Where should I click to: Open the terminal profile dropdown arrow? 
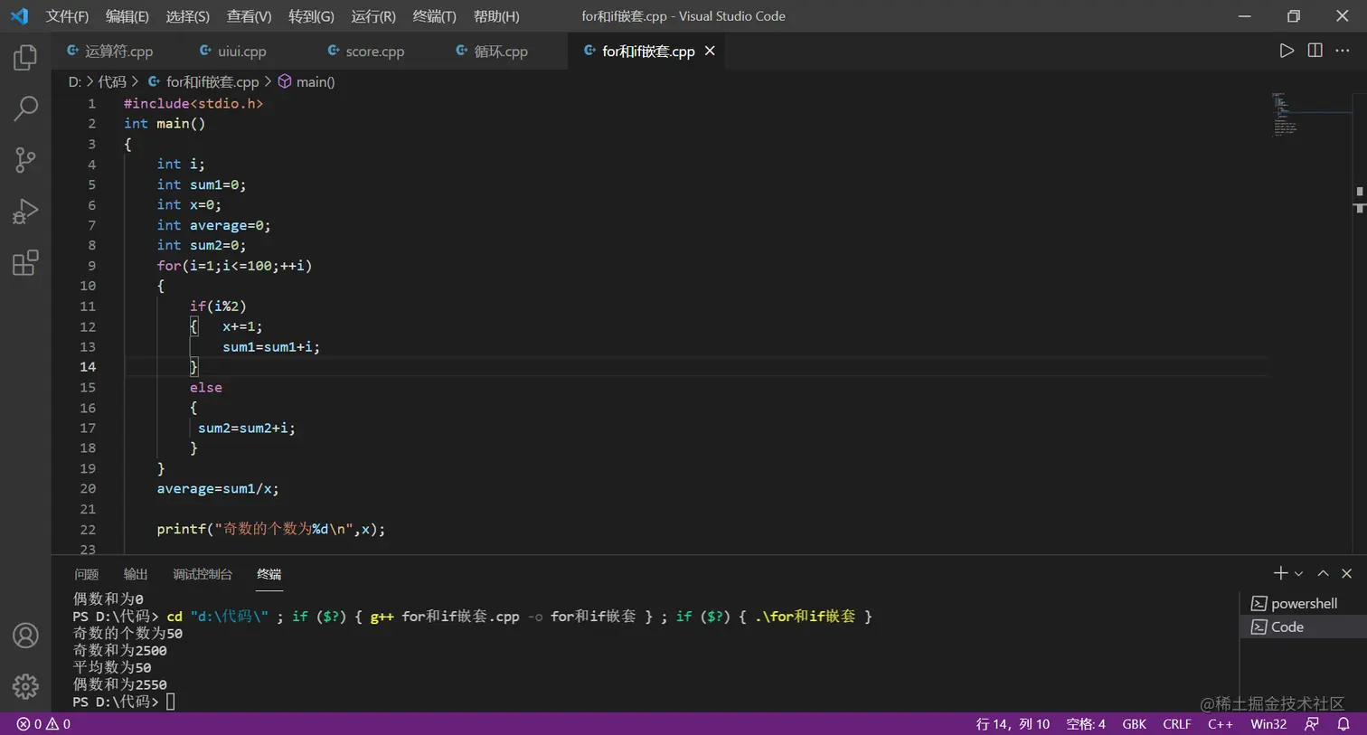click(x=1299, y=572)
